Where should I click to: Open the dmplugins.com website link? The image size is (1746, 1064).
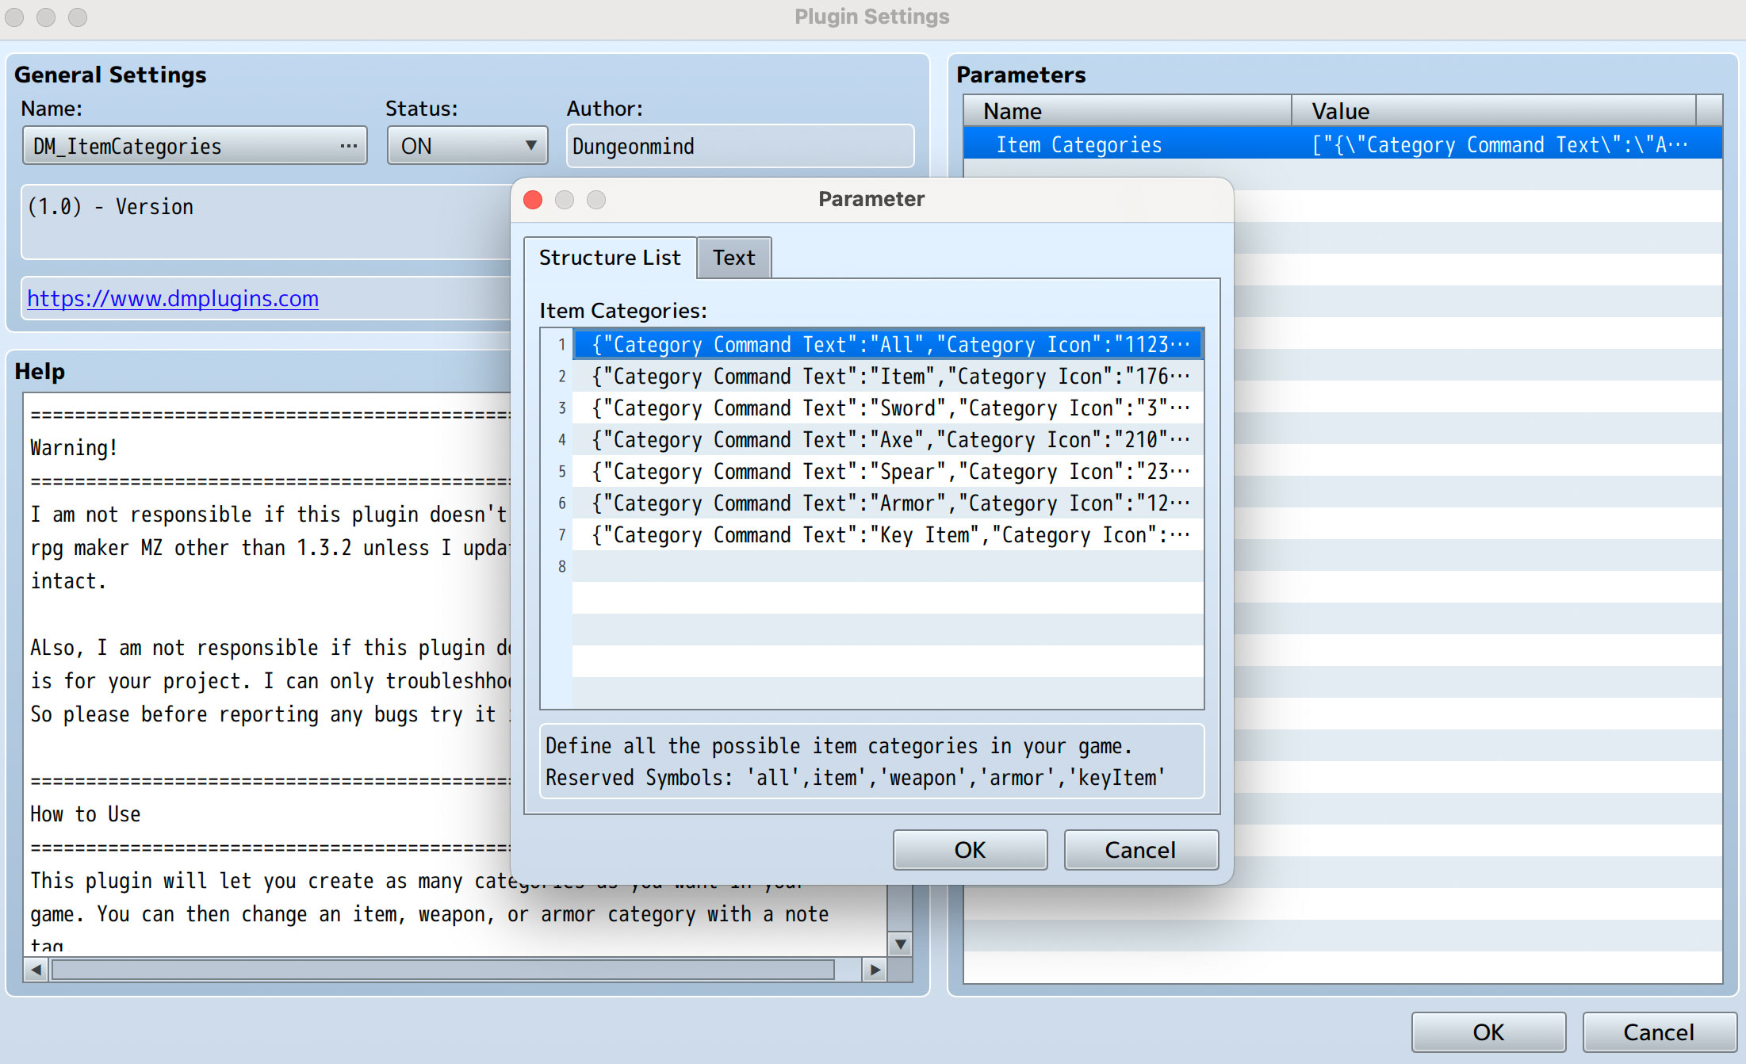pos(173,298)
